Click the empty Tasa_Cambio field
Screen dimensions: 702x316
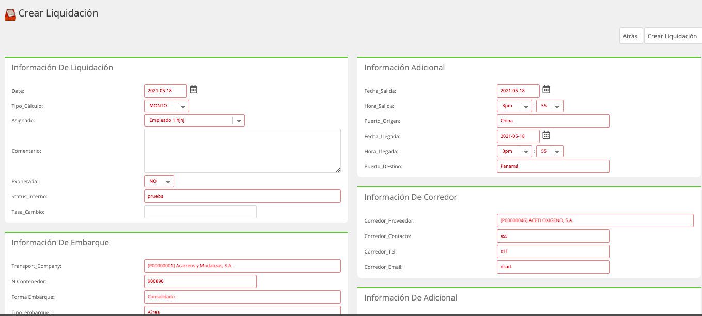(x=200, y=212)
